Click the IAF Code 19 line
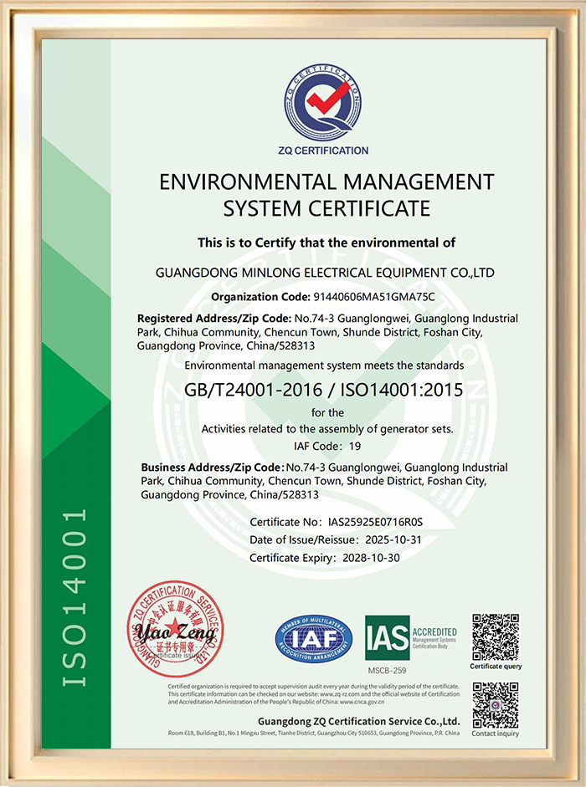Viewport: 586px width, 787px height. [x=326, y=447]
